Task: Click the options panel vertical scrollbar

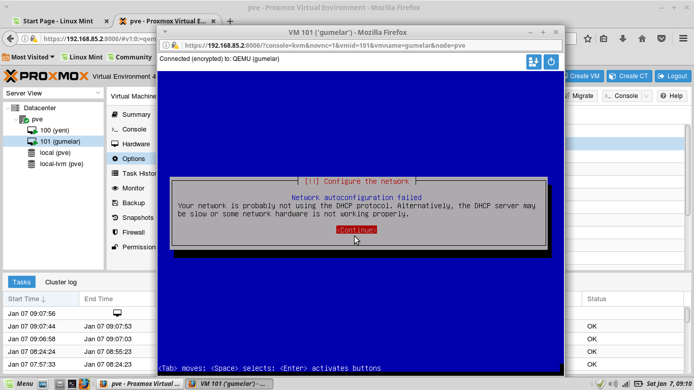Action: click(x=688, y=170)
